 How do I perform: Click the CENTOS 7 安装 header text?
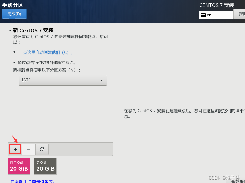[216, 5]
